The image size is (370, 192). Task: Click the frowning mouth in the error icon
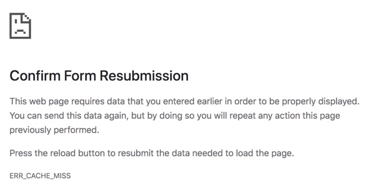pos(20,32)
